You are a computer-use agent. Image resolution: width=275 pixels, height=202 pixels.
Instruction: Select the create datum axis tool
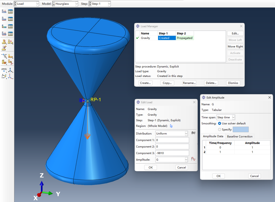click(10, 70)
